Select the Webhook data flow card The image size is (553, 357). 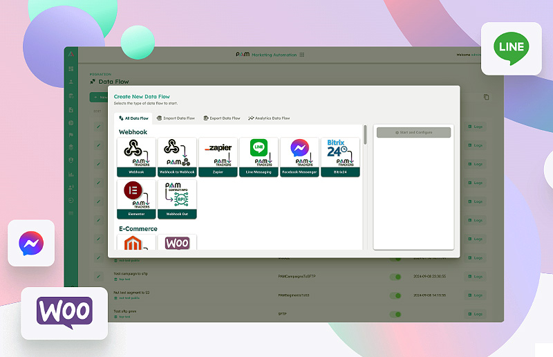coord(136,157)
